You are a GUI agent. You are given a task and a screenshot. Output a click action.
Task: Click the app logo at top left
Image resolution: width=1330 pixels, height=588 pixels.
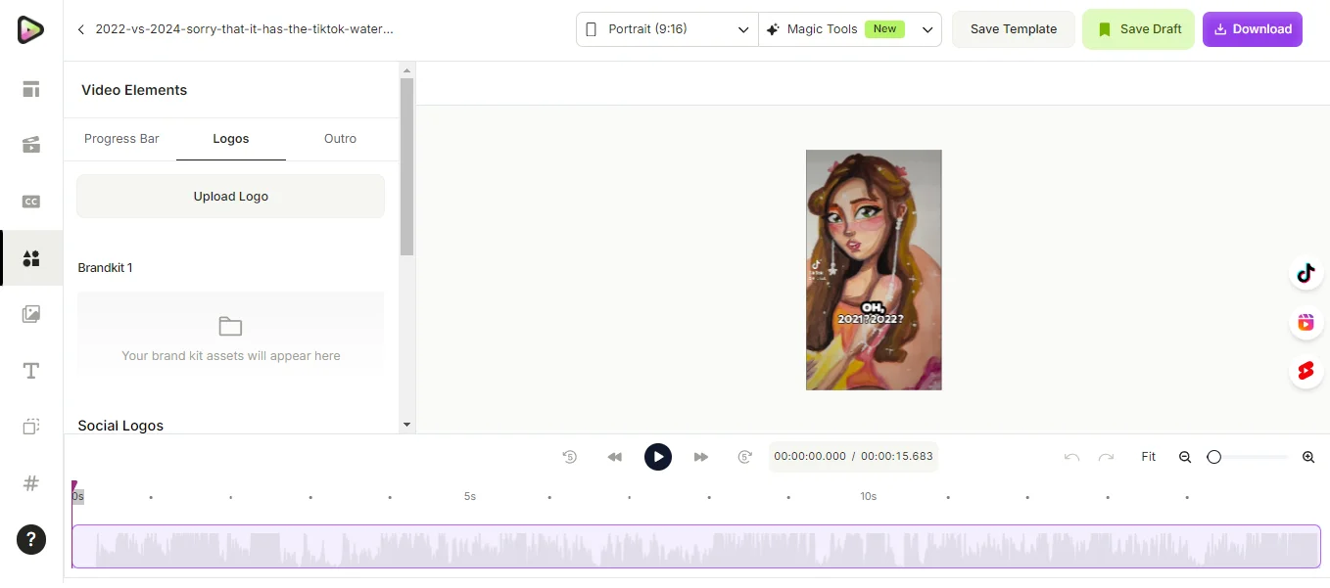coord(30,29)
